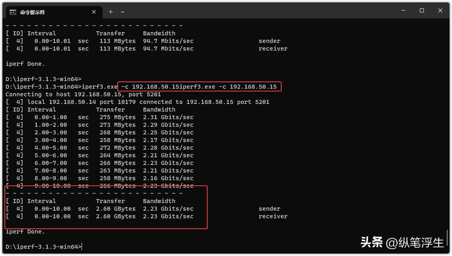452x256 pixels.
Task: Click the 'receiver' label in the 2.60 GBytes row
Action: coord(273,216)
